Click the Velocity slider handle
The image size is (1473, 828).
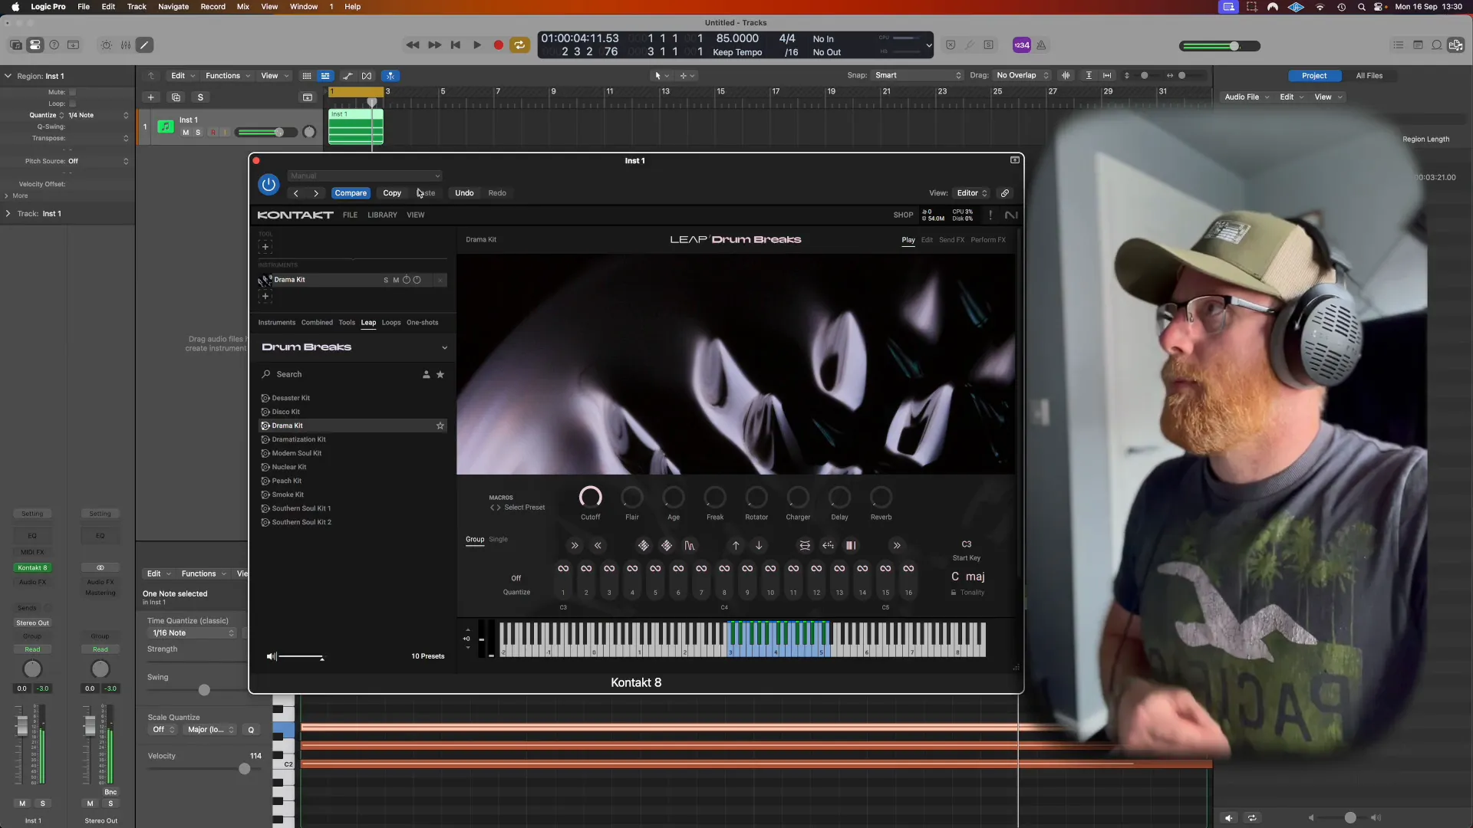244,770
